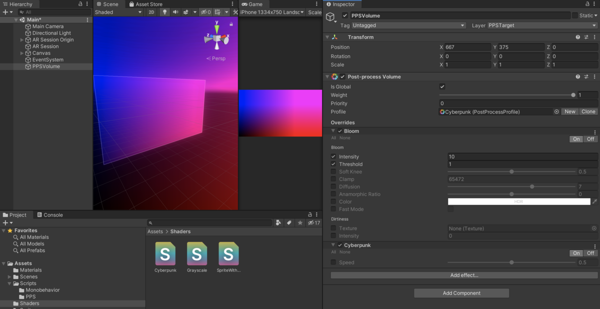Turn Cyberpunk effect Off
600x309 pixels.
[590, 253]
